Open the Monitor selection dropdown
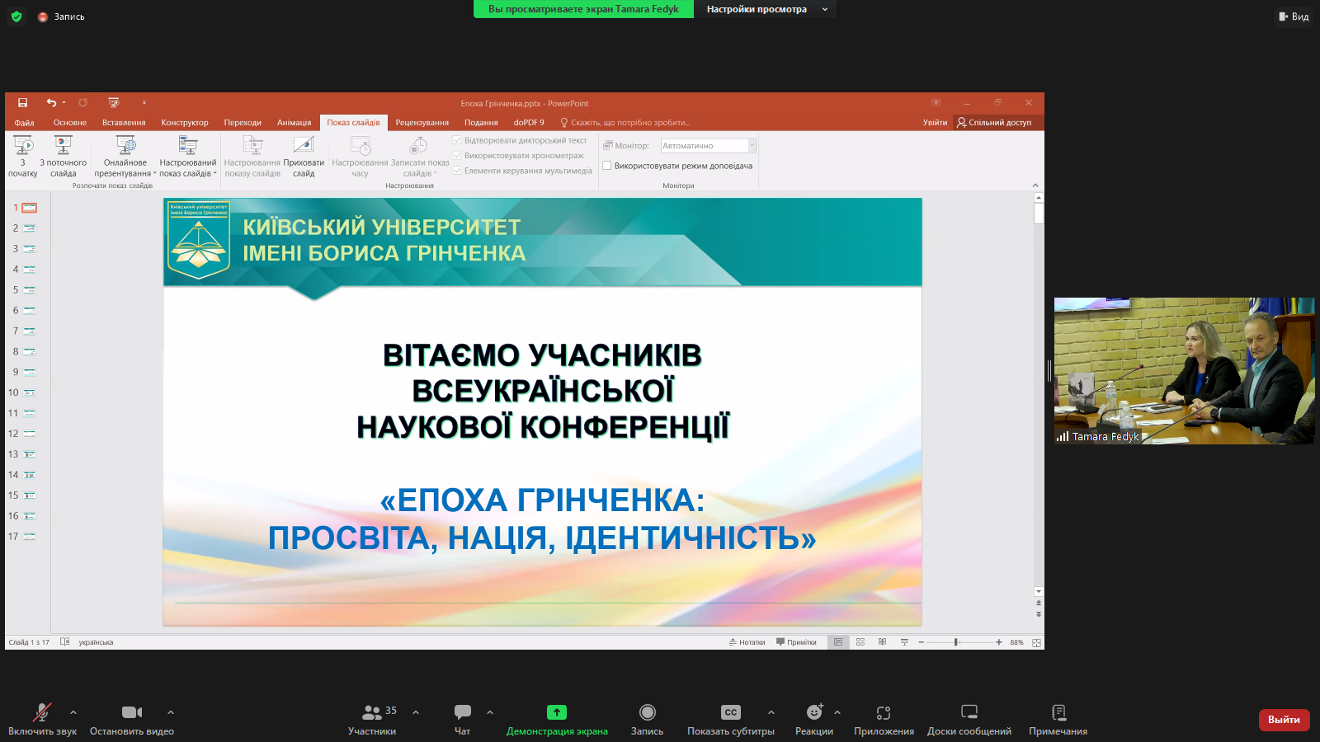This screenshot has height=742, width=1320. pyautogui.click(x=752, y=146)
